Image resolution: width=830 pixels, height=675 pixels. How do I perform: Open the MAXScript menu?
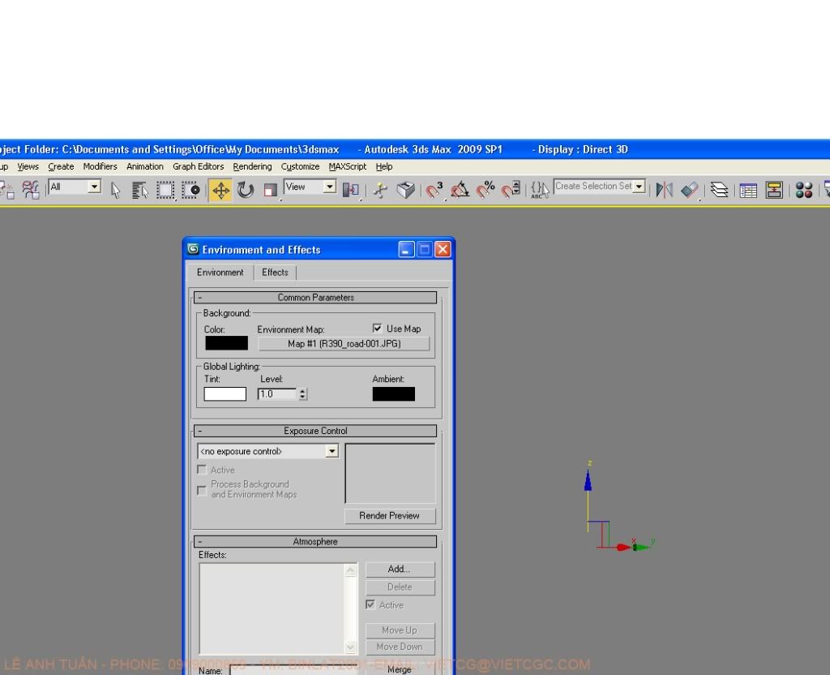click(x=347, y=166)
